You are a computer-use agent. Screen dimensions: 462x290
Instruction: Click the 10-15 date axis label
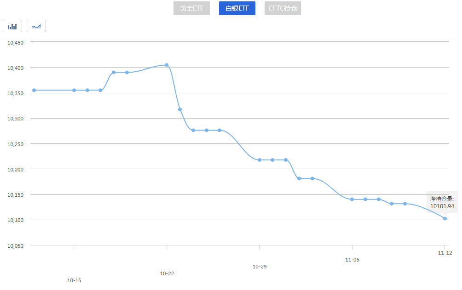pyautogui.click(x=74, y=280)
